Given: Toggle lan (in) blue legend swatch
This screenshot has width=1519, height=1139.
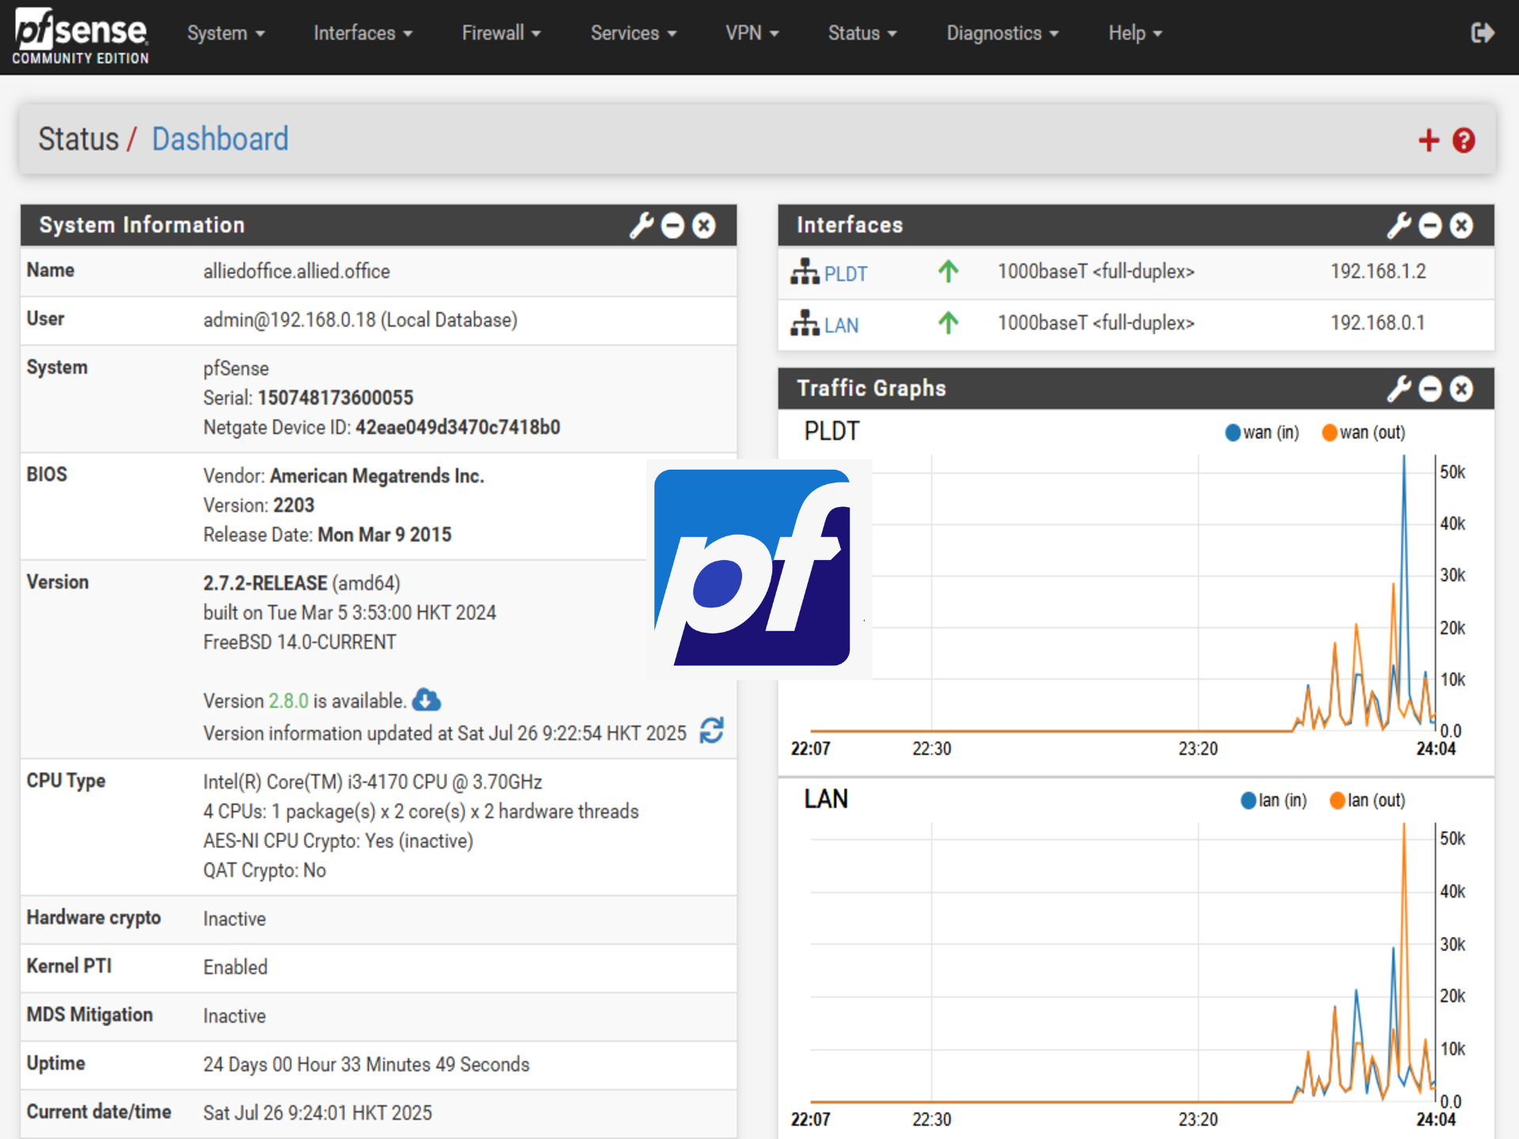Looking at the screenshot, I should coord(1248,800).
